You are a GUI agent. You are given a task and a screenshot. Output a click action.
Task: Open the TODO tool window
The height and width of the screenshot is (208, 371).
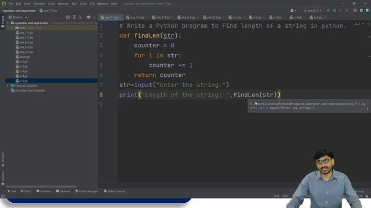(26, 191)
